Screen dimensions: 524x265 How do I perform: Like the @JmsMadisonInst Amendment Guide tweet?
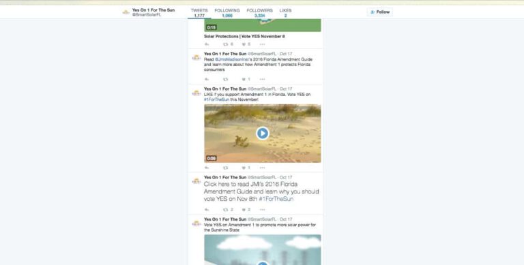[244, 80]
